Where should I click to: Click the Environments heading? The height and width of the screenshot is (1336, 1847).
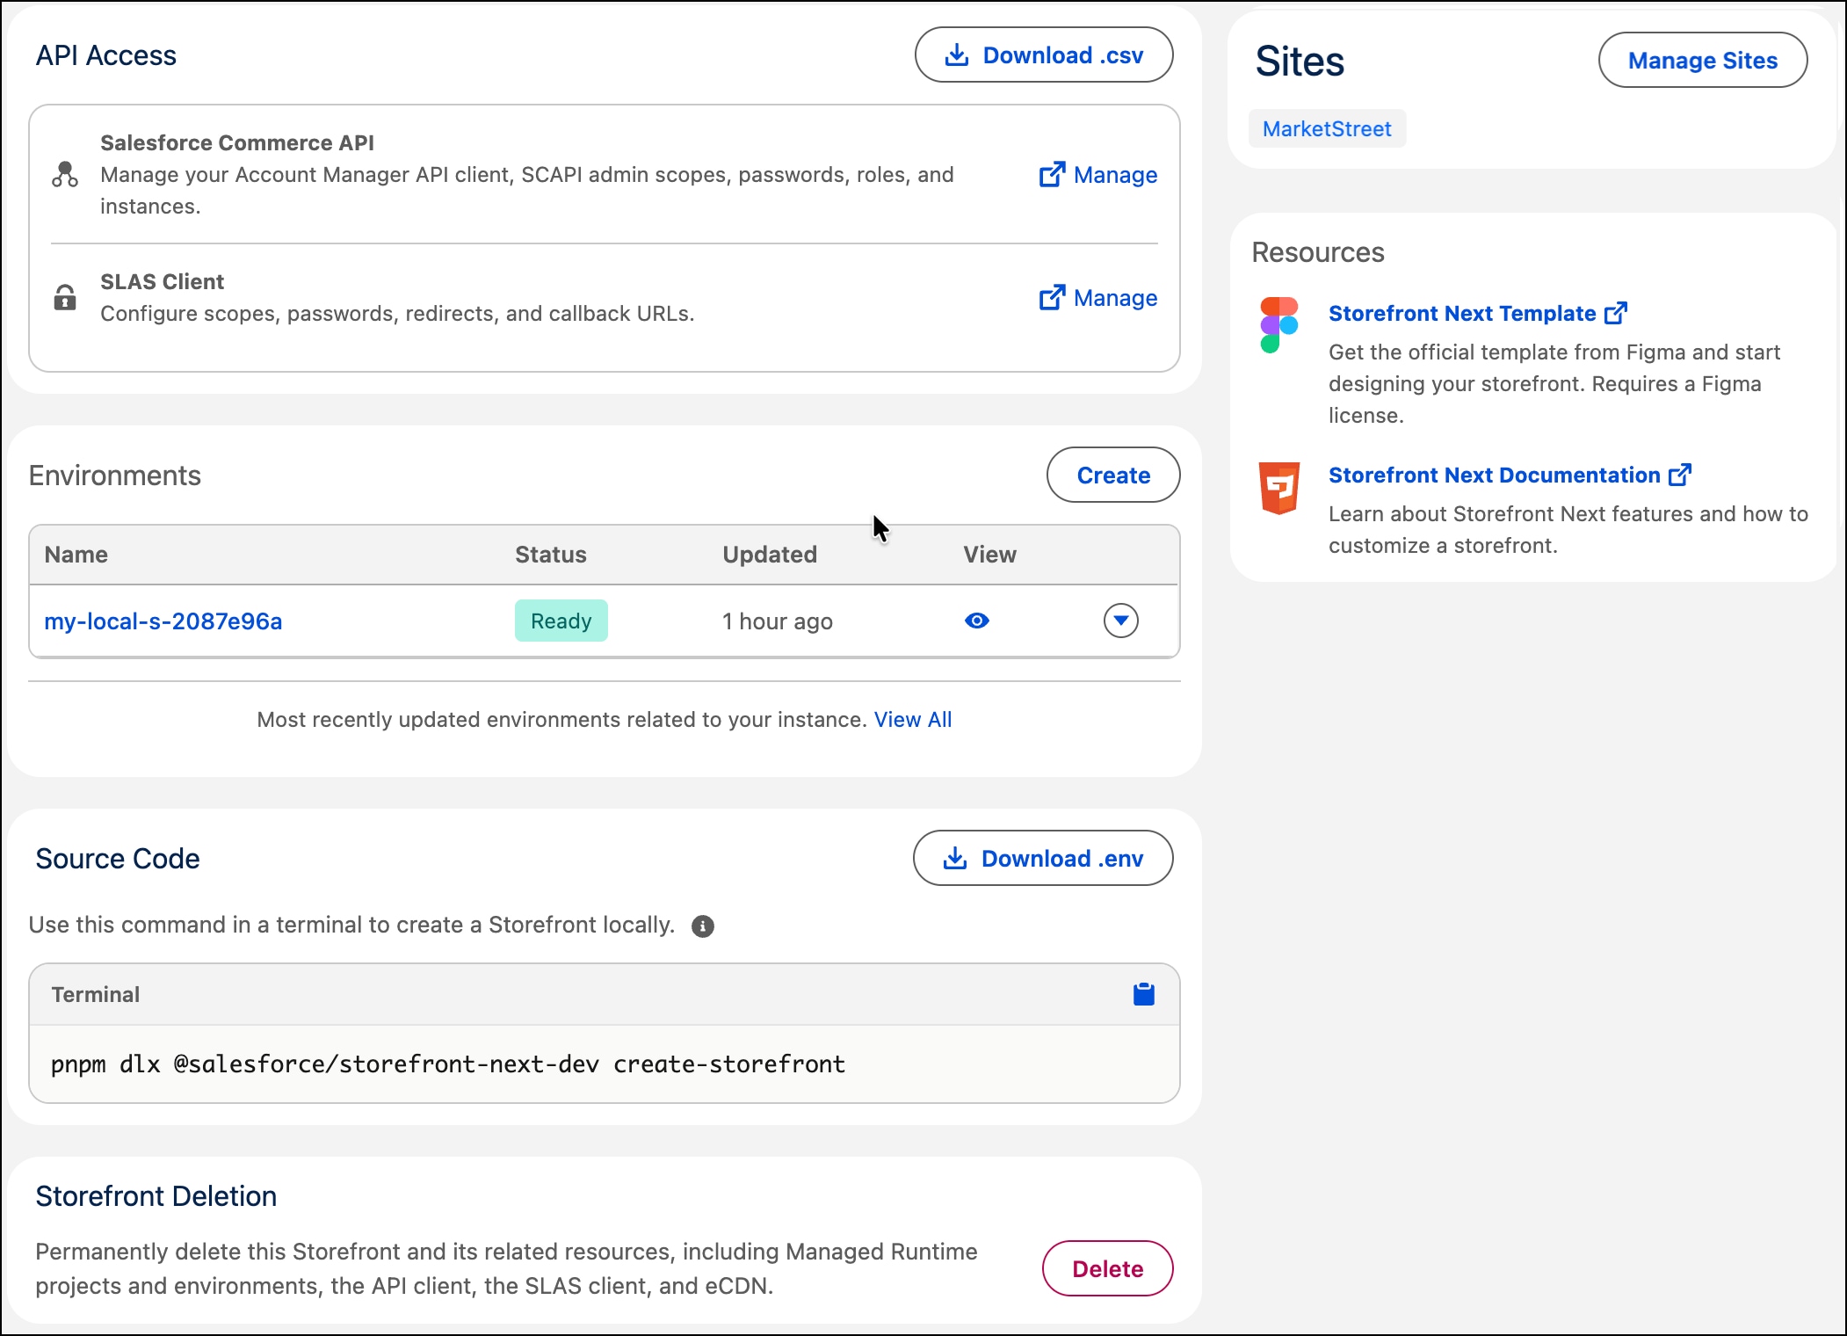[x=115, y=476]
